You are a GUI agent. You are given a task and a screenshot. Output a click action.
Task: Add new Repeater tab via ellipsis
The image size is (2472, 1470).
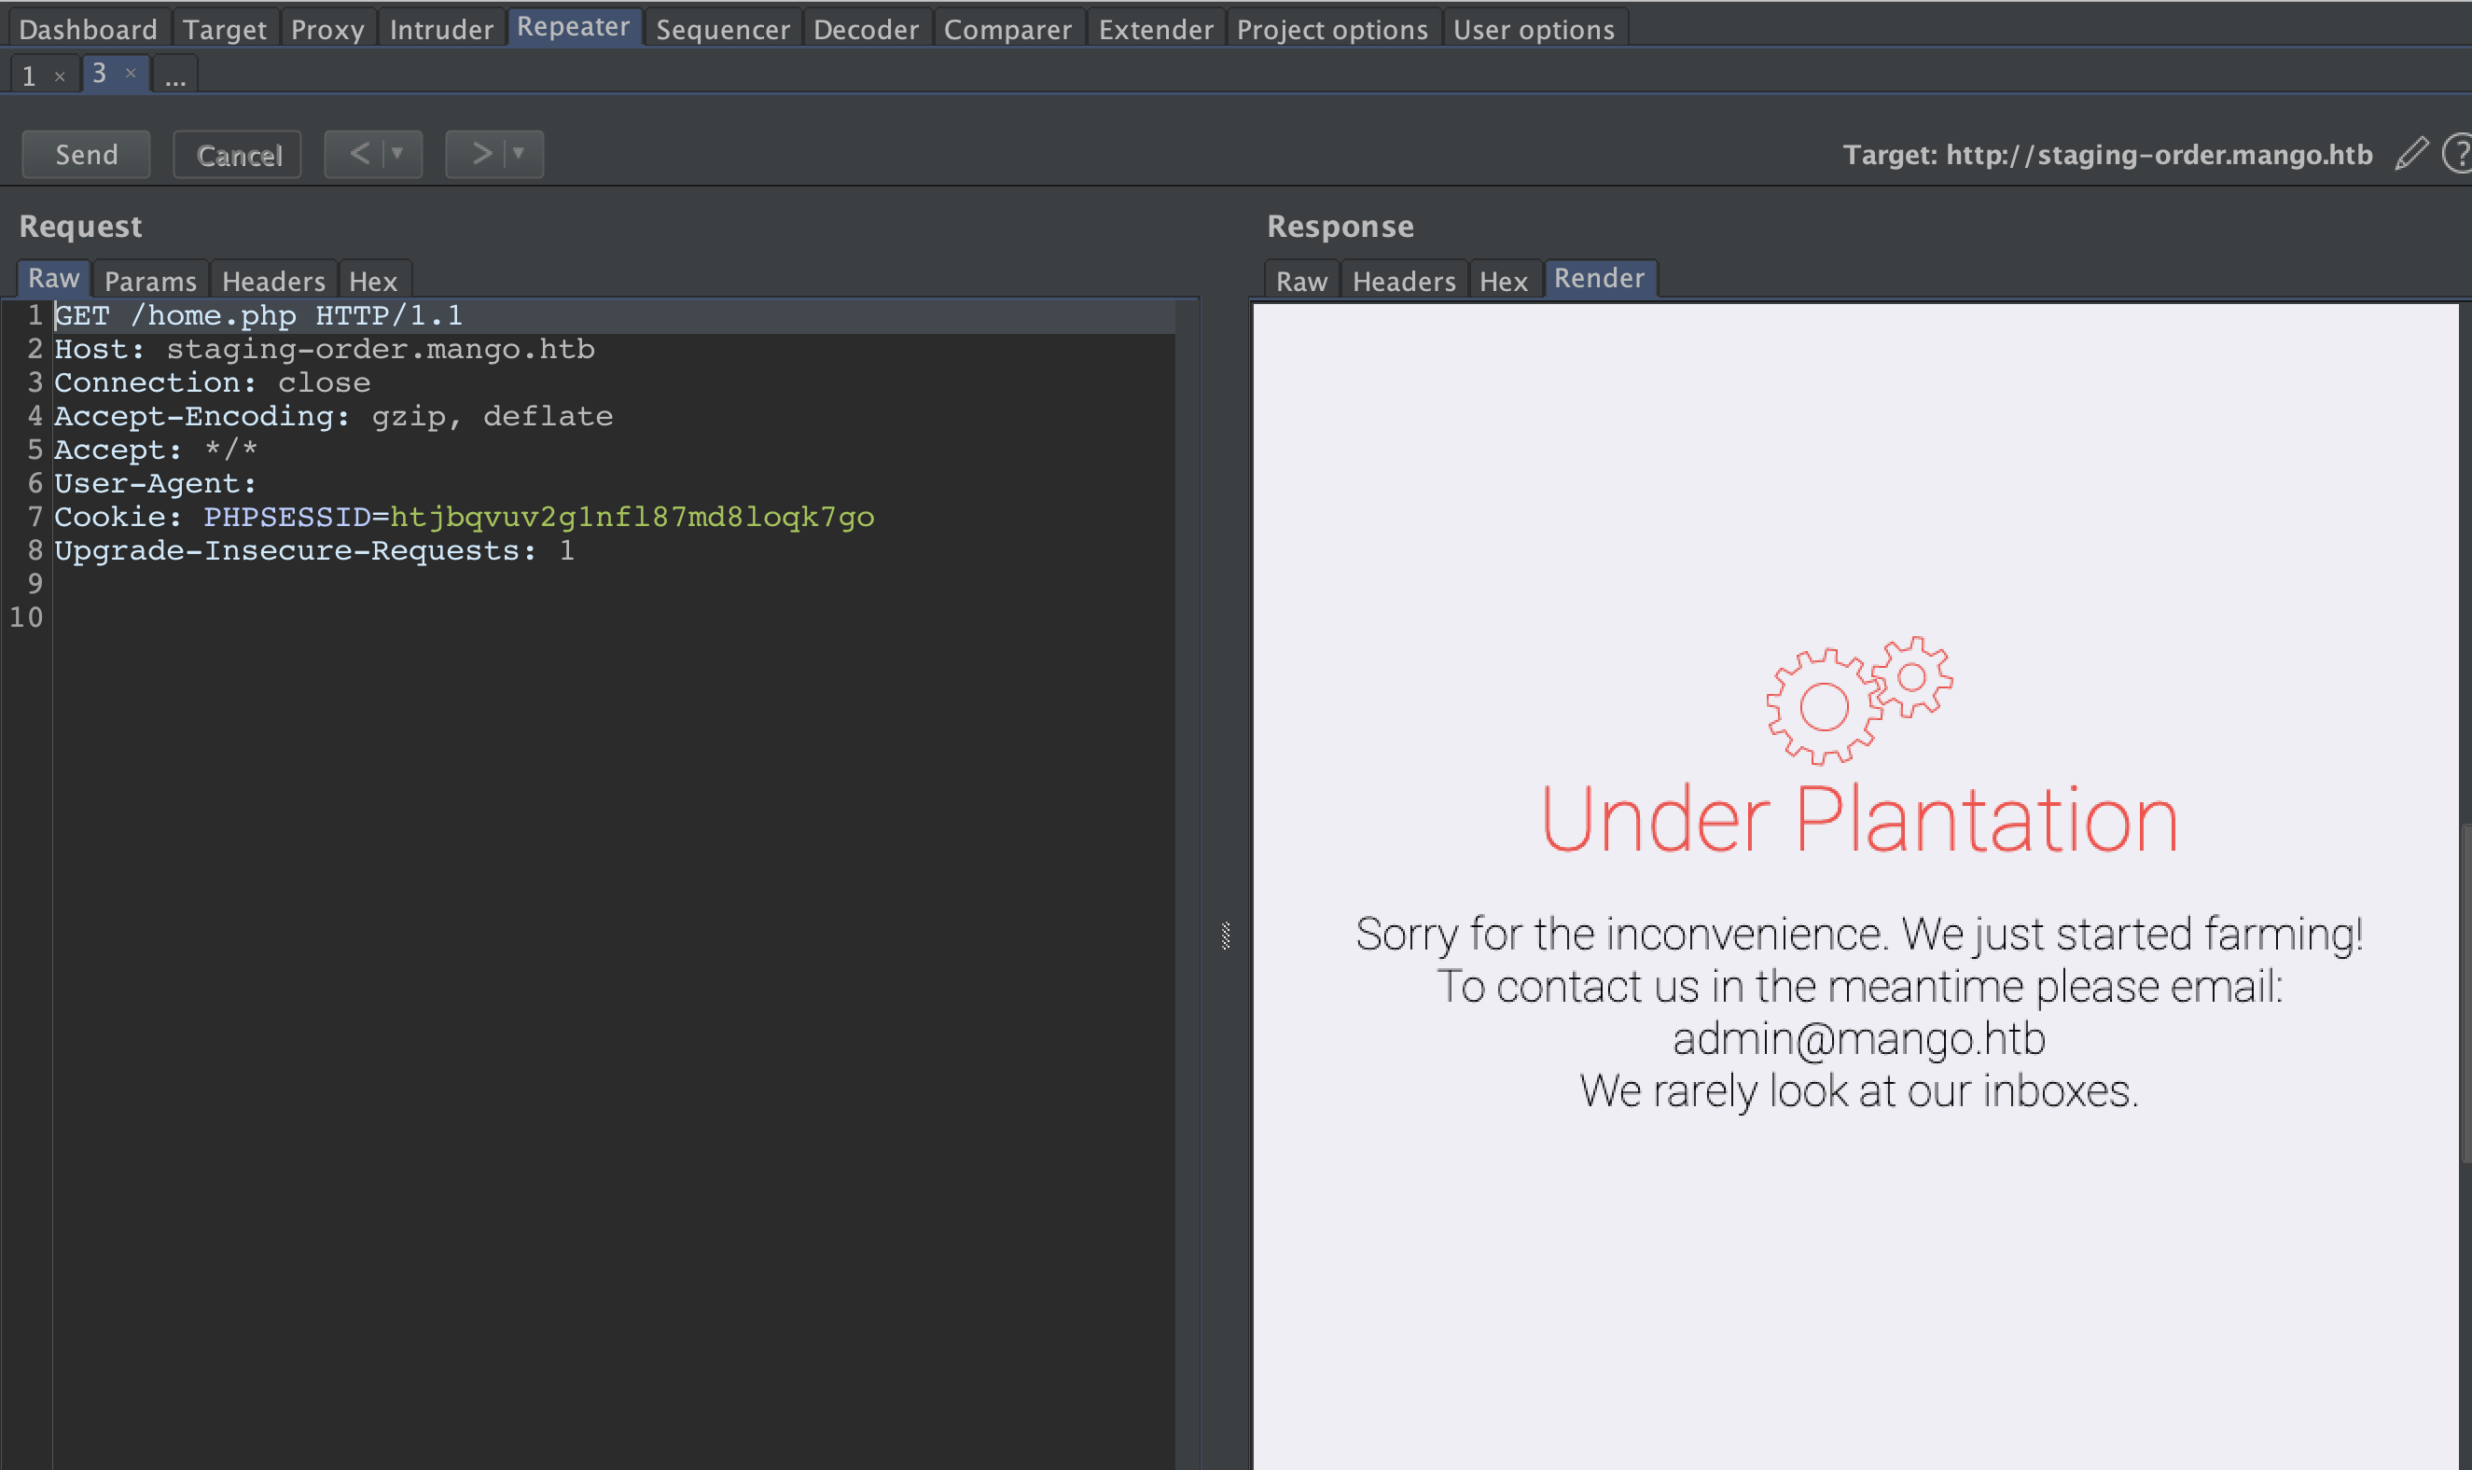pyautogui.click(x=175, y=76)
